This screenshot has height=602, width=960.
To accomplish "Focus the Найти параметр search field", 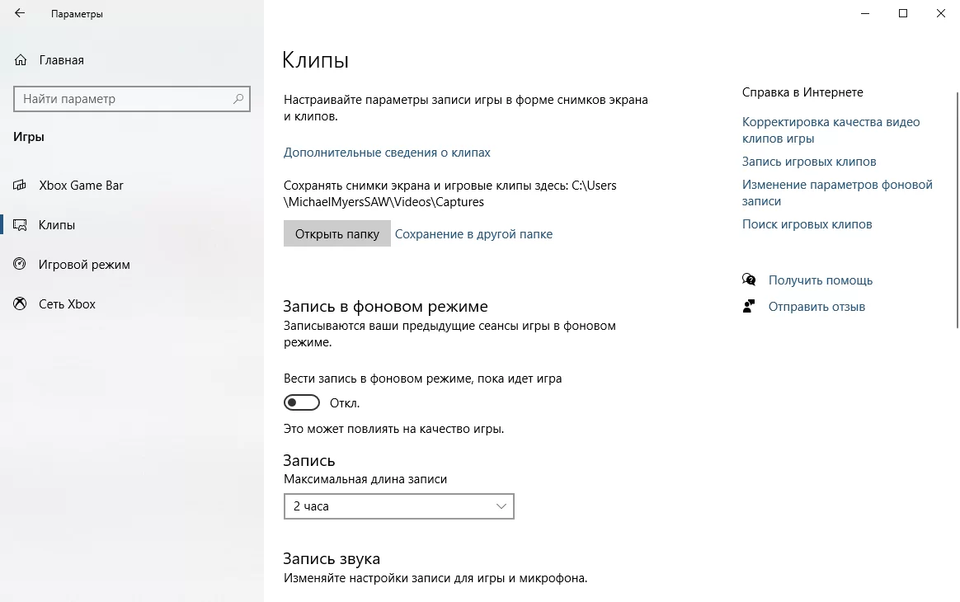I will coord(124,99).
